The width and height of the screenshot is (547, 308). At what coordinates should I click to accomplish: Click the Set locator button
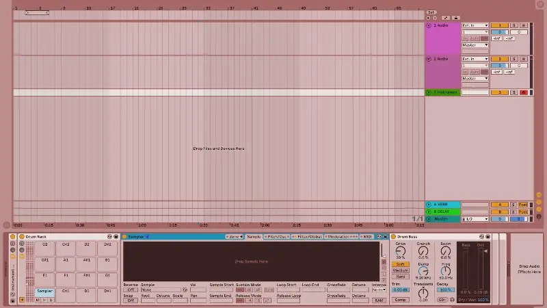431,12
